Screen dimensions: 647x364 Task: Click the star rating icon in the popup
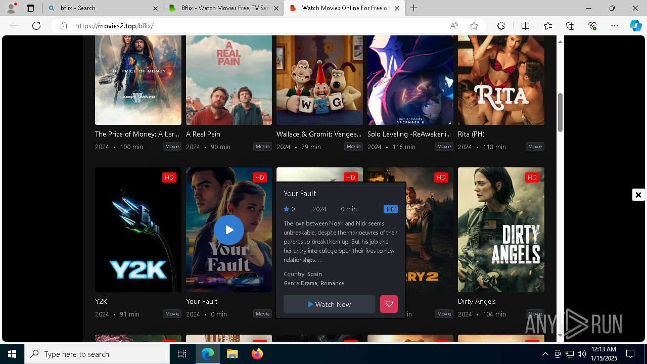286,209
